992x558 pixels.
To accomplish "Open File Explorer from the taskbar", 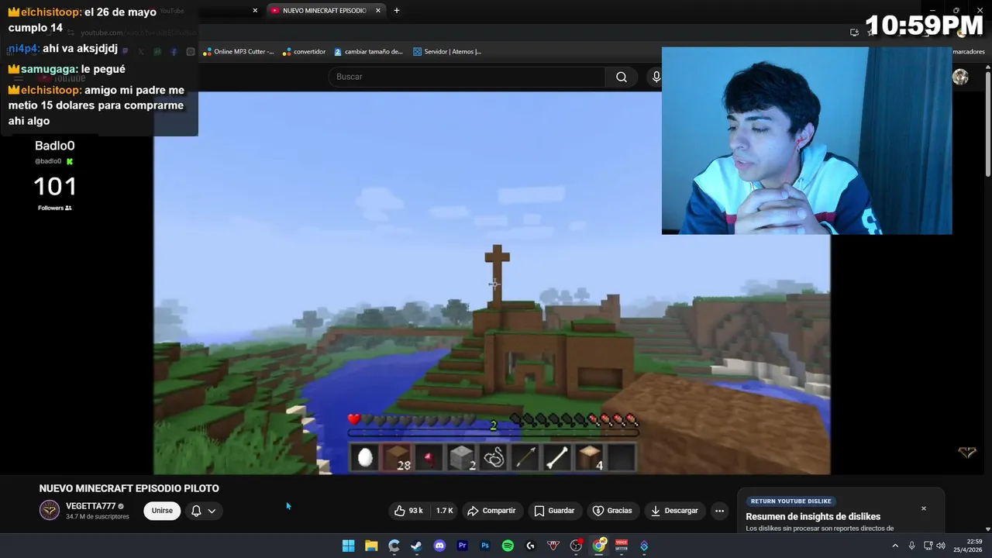I will (371, 546).
